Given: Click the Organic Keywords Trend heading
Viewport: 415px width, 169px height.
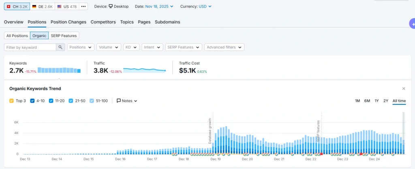Looking at the screenshot, I should pyautogui.click(x=35, y=89).
